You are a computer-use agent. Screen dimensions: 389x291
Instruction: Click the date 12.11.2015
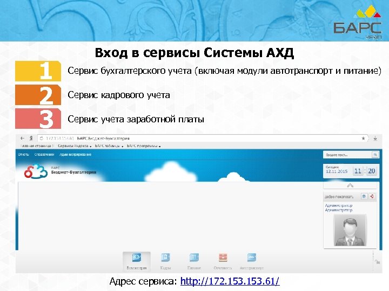(337, 171)
